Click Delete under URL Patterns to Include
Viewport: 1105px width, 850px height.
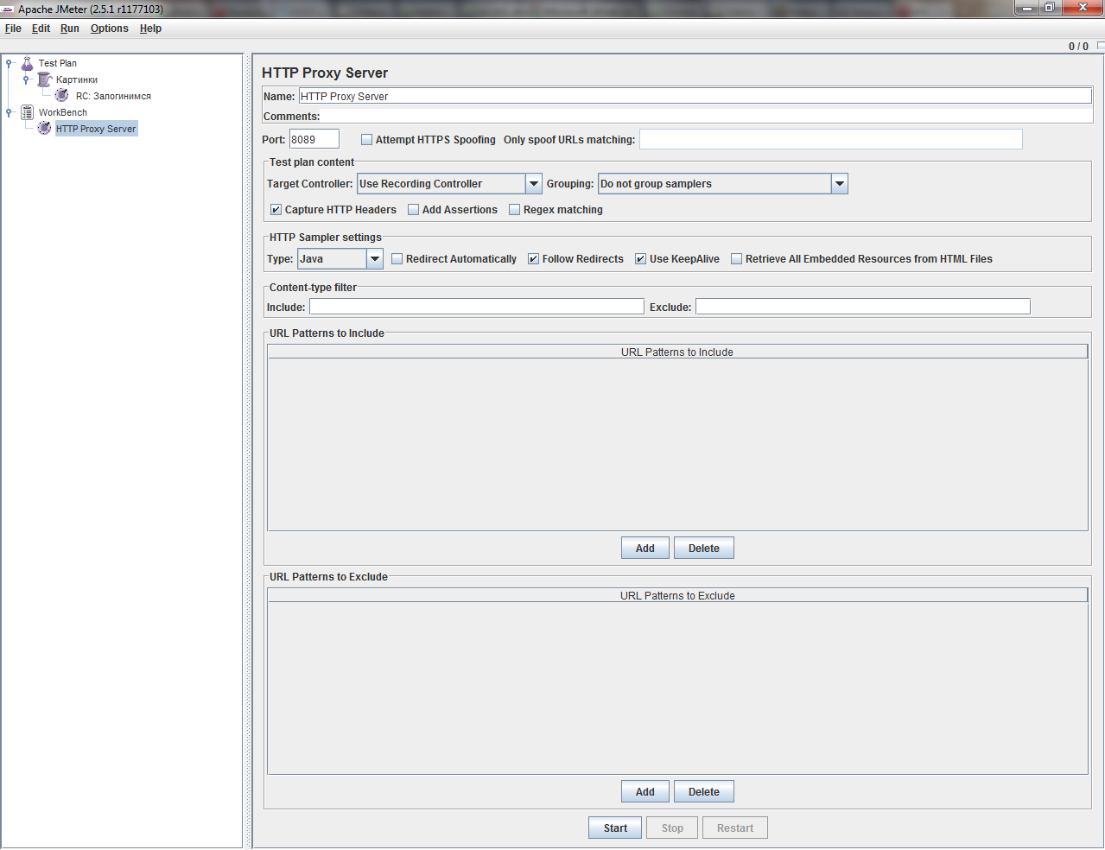click(704, 549)
